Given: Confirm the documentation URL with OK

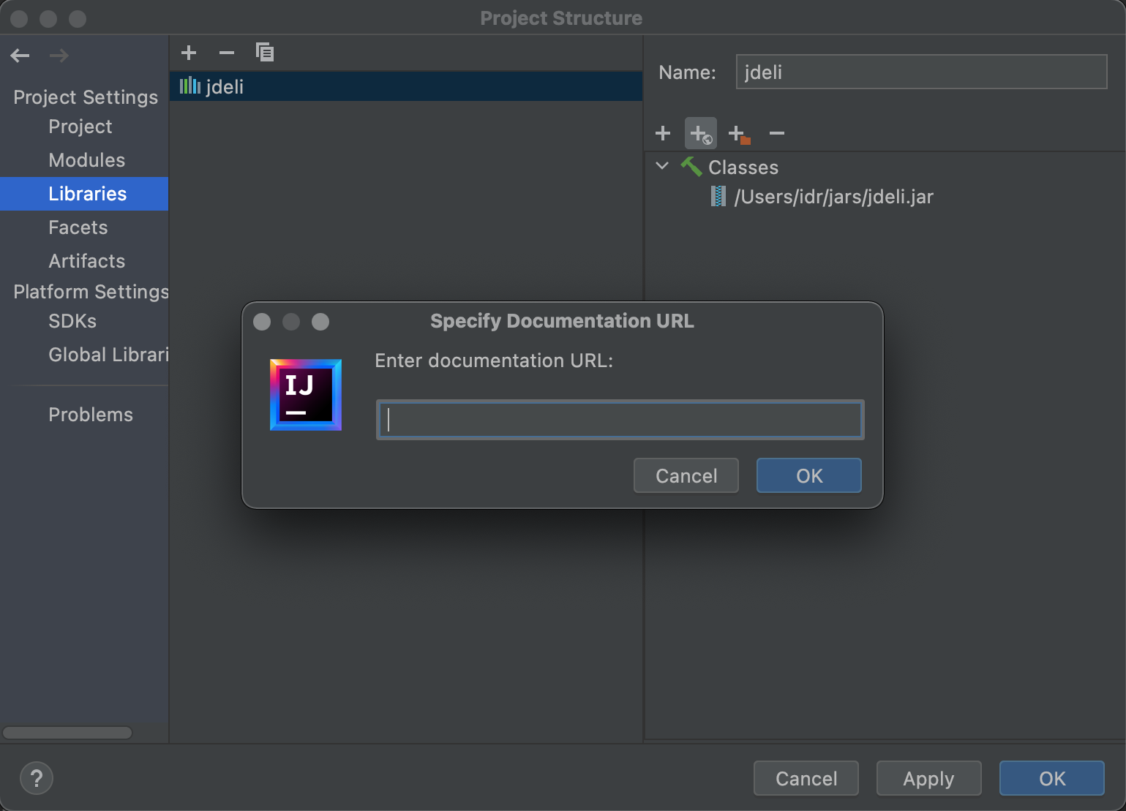Looking at the screenshot, I should 808,475.
